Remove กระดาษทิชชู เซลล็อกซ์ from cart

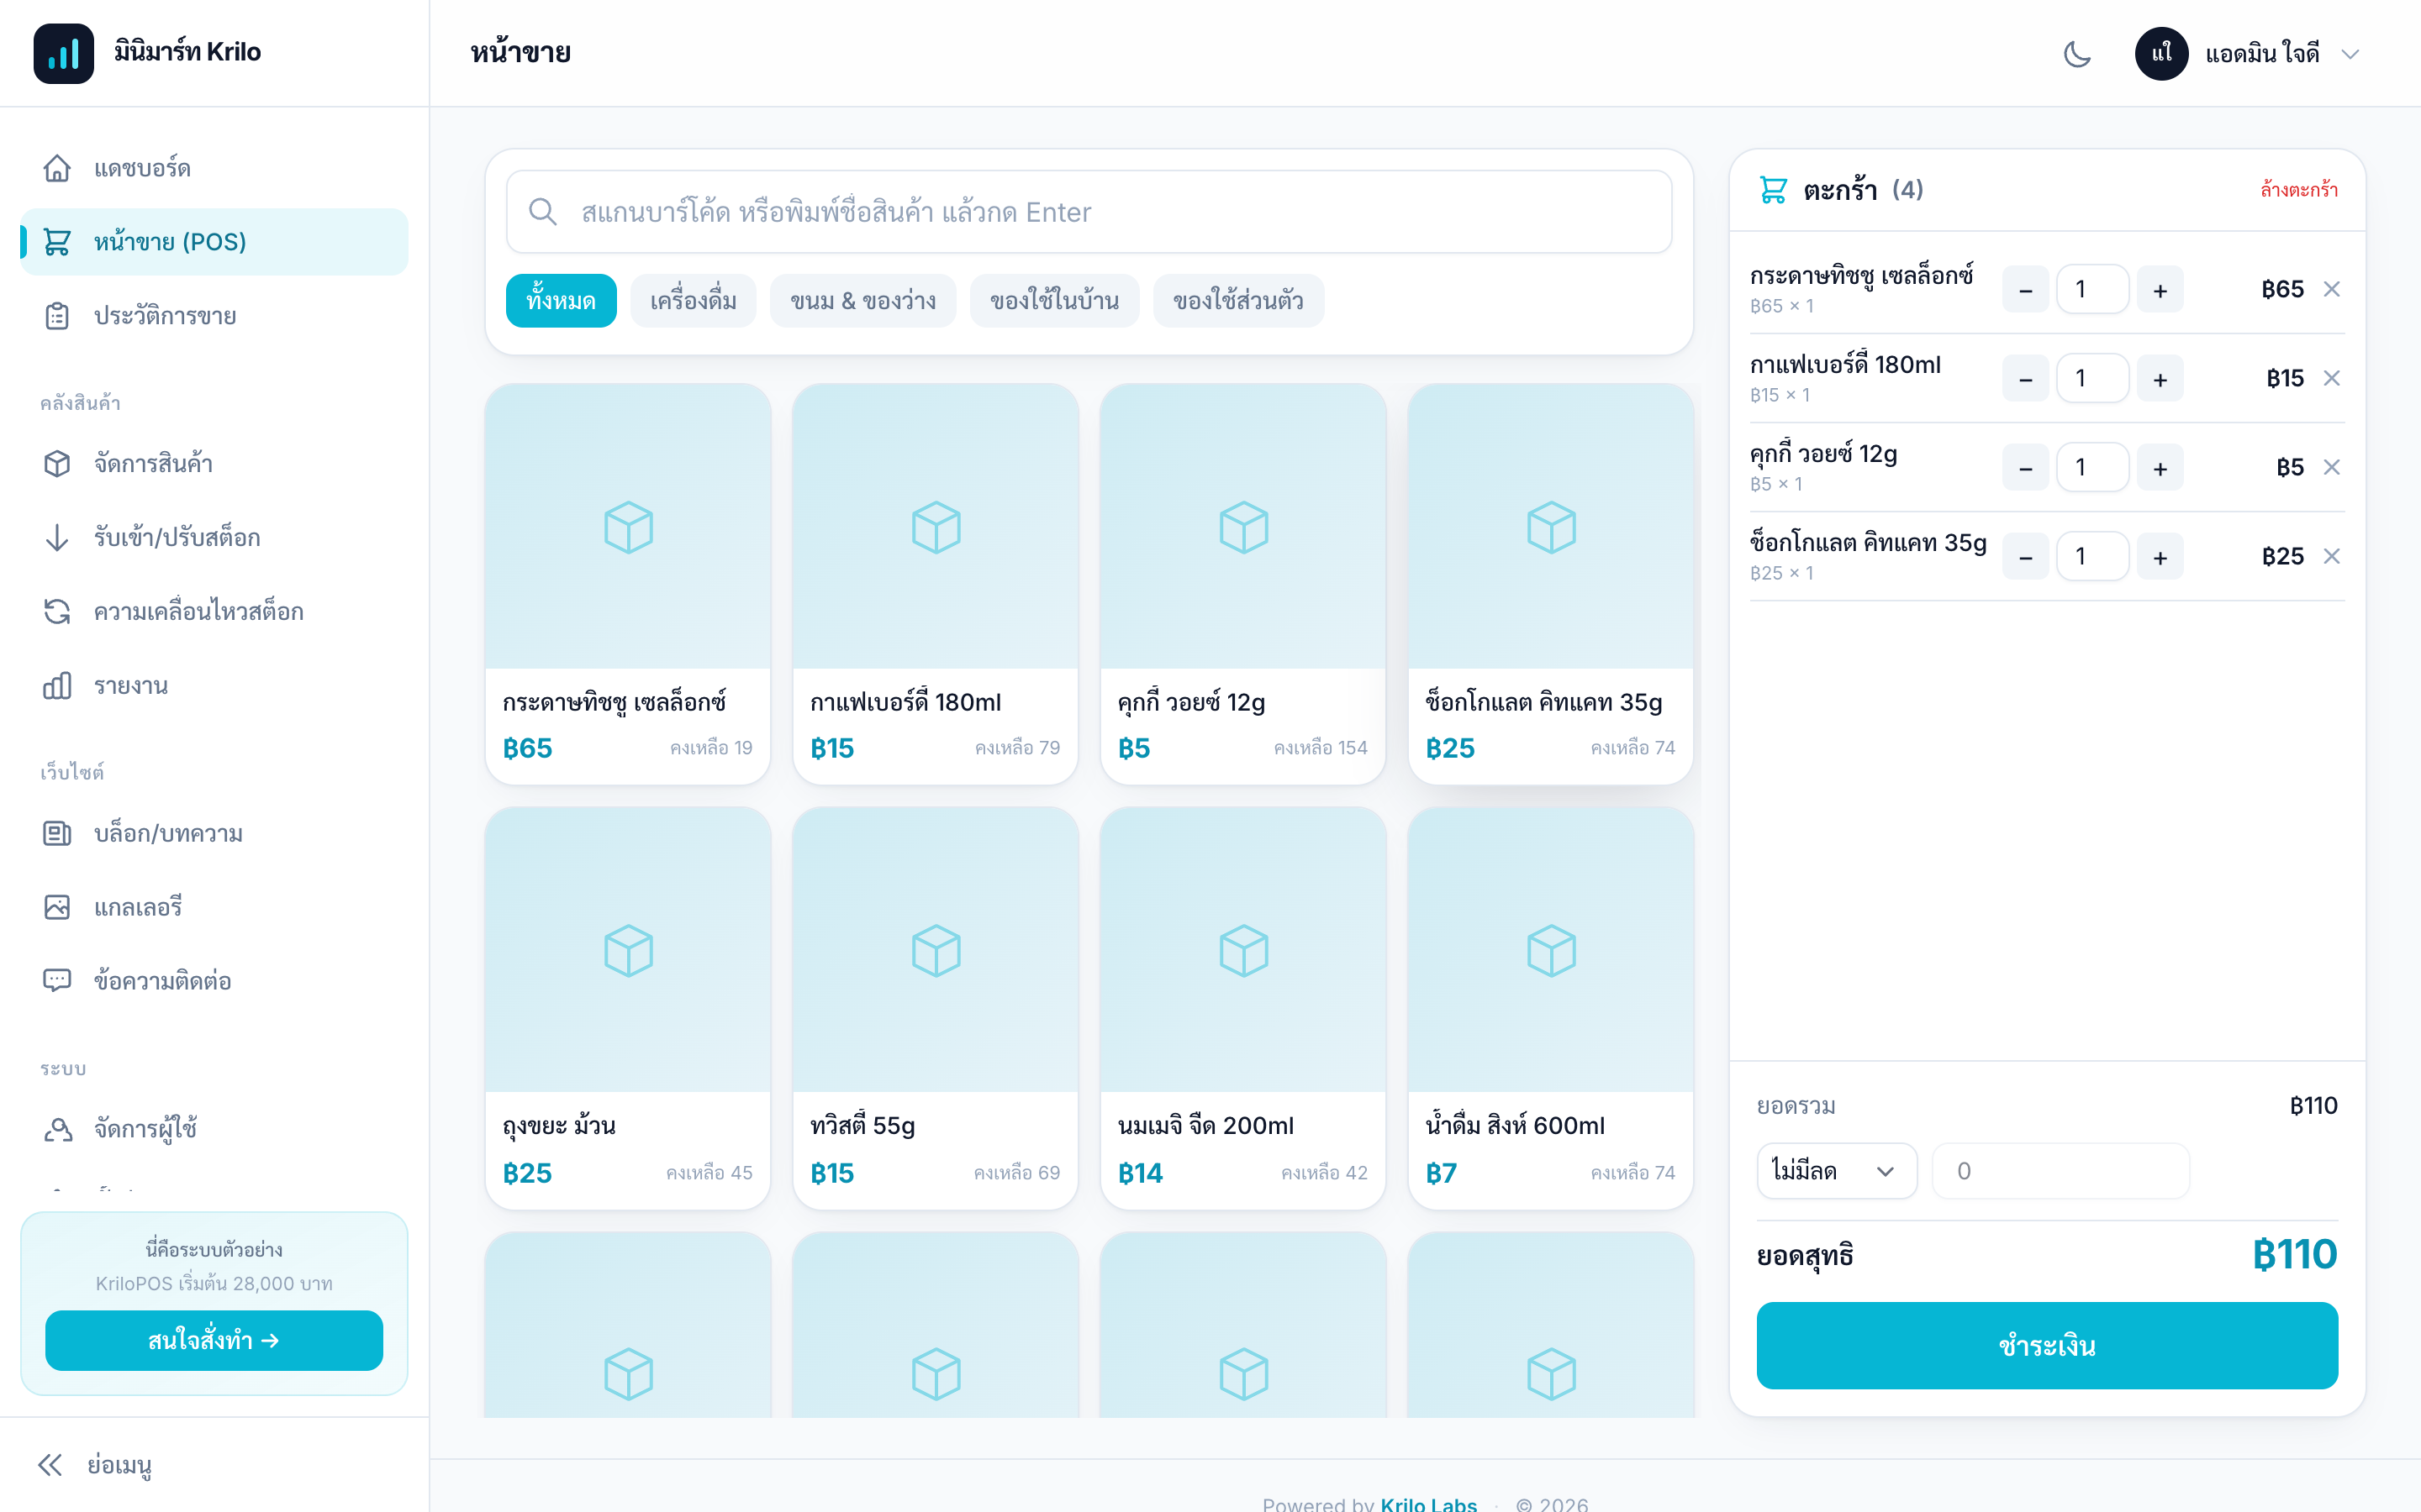click(2332, 289)
